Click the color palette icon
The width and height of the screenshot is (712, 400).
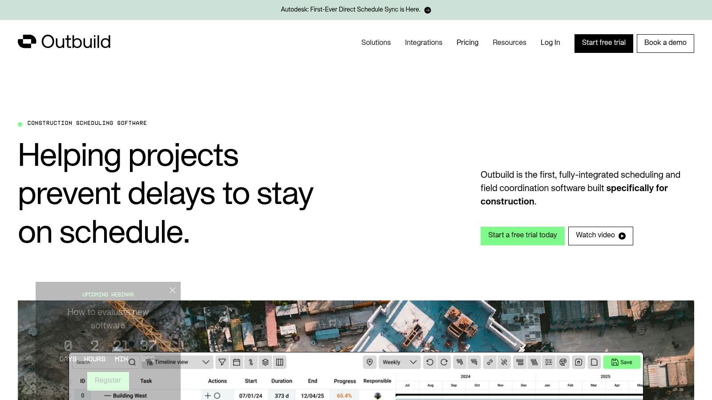pyautogui.click(x=563, y=362)
